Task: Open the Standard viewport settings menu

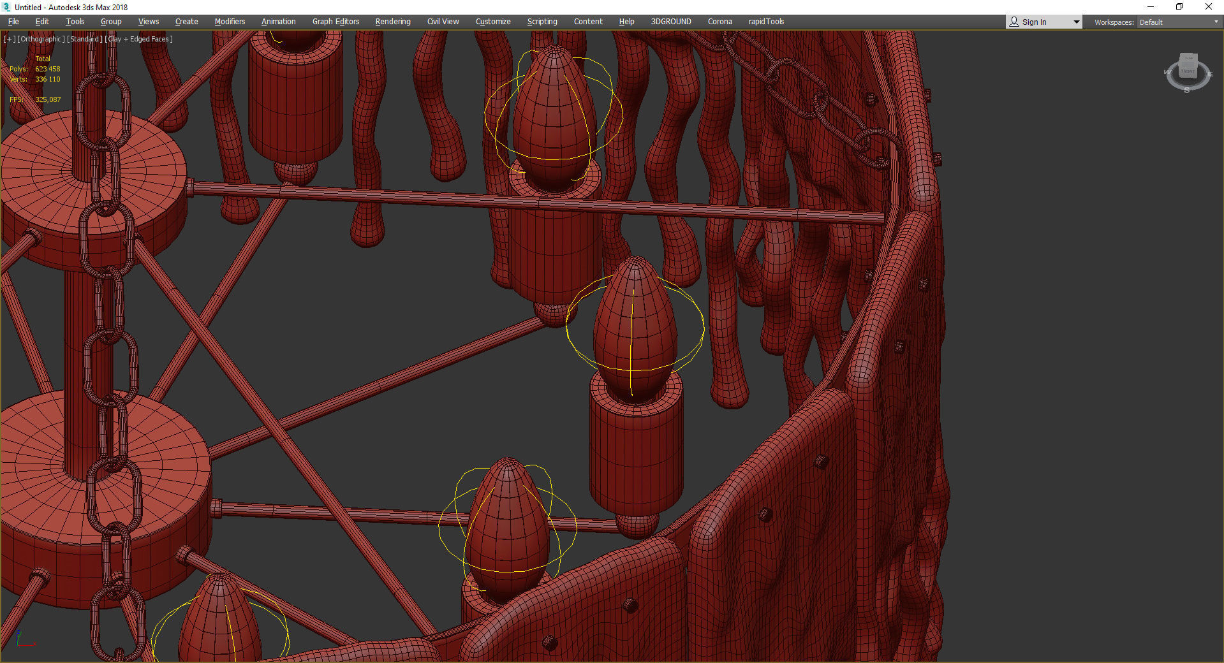Action: click(x=84, y=39)
